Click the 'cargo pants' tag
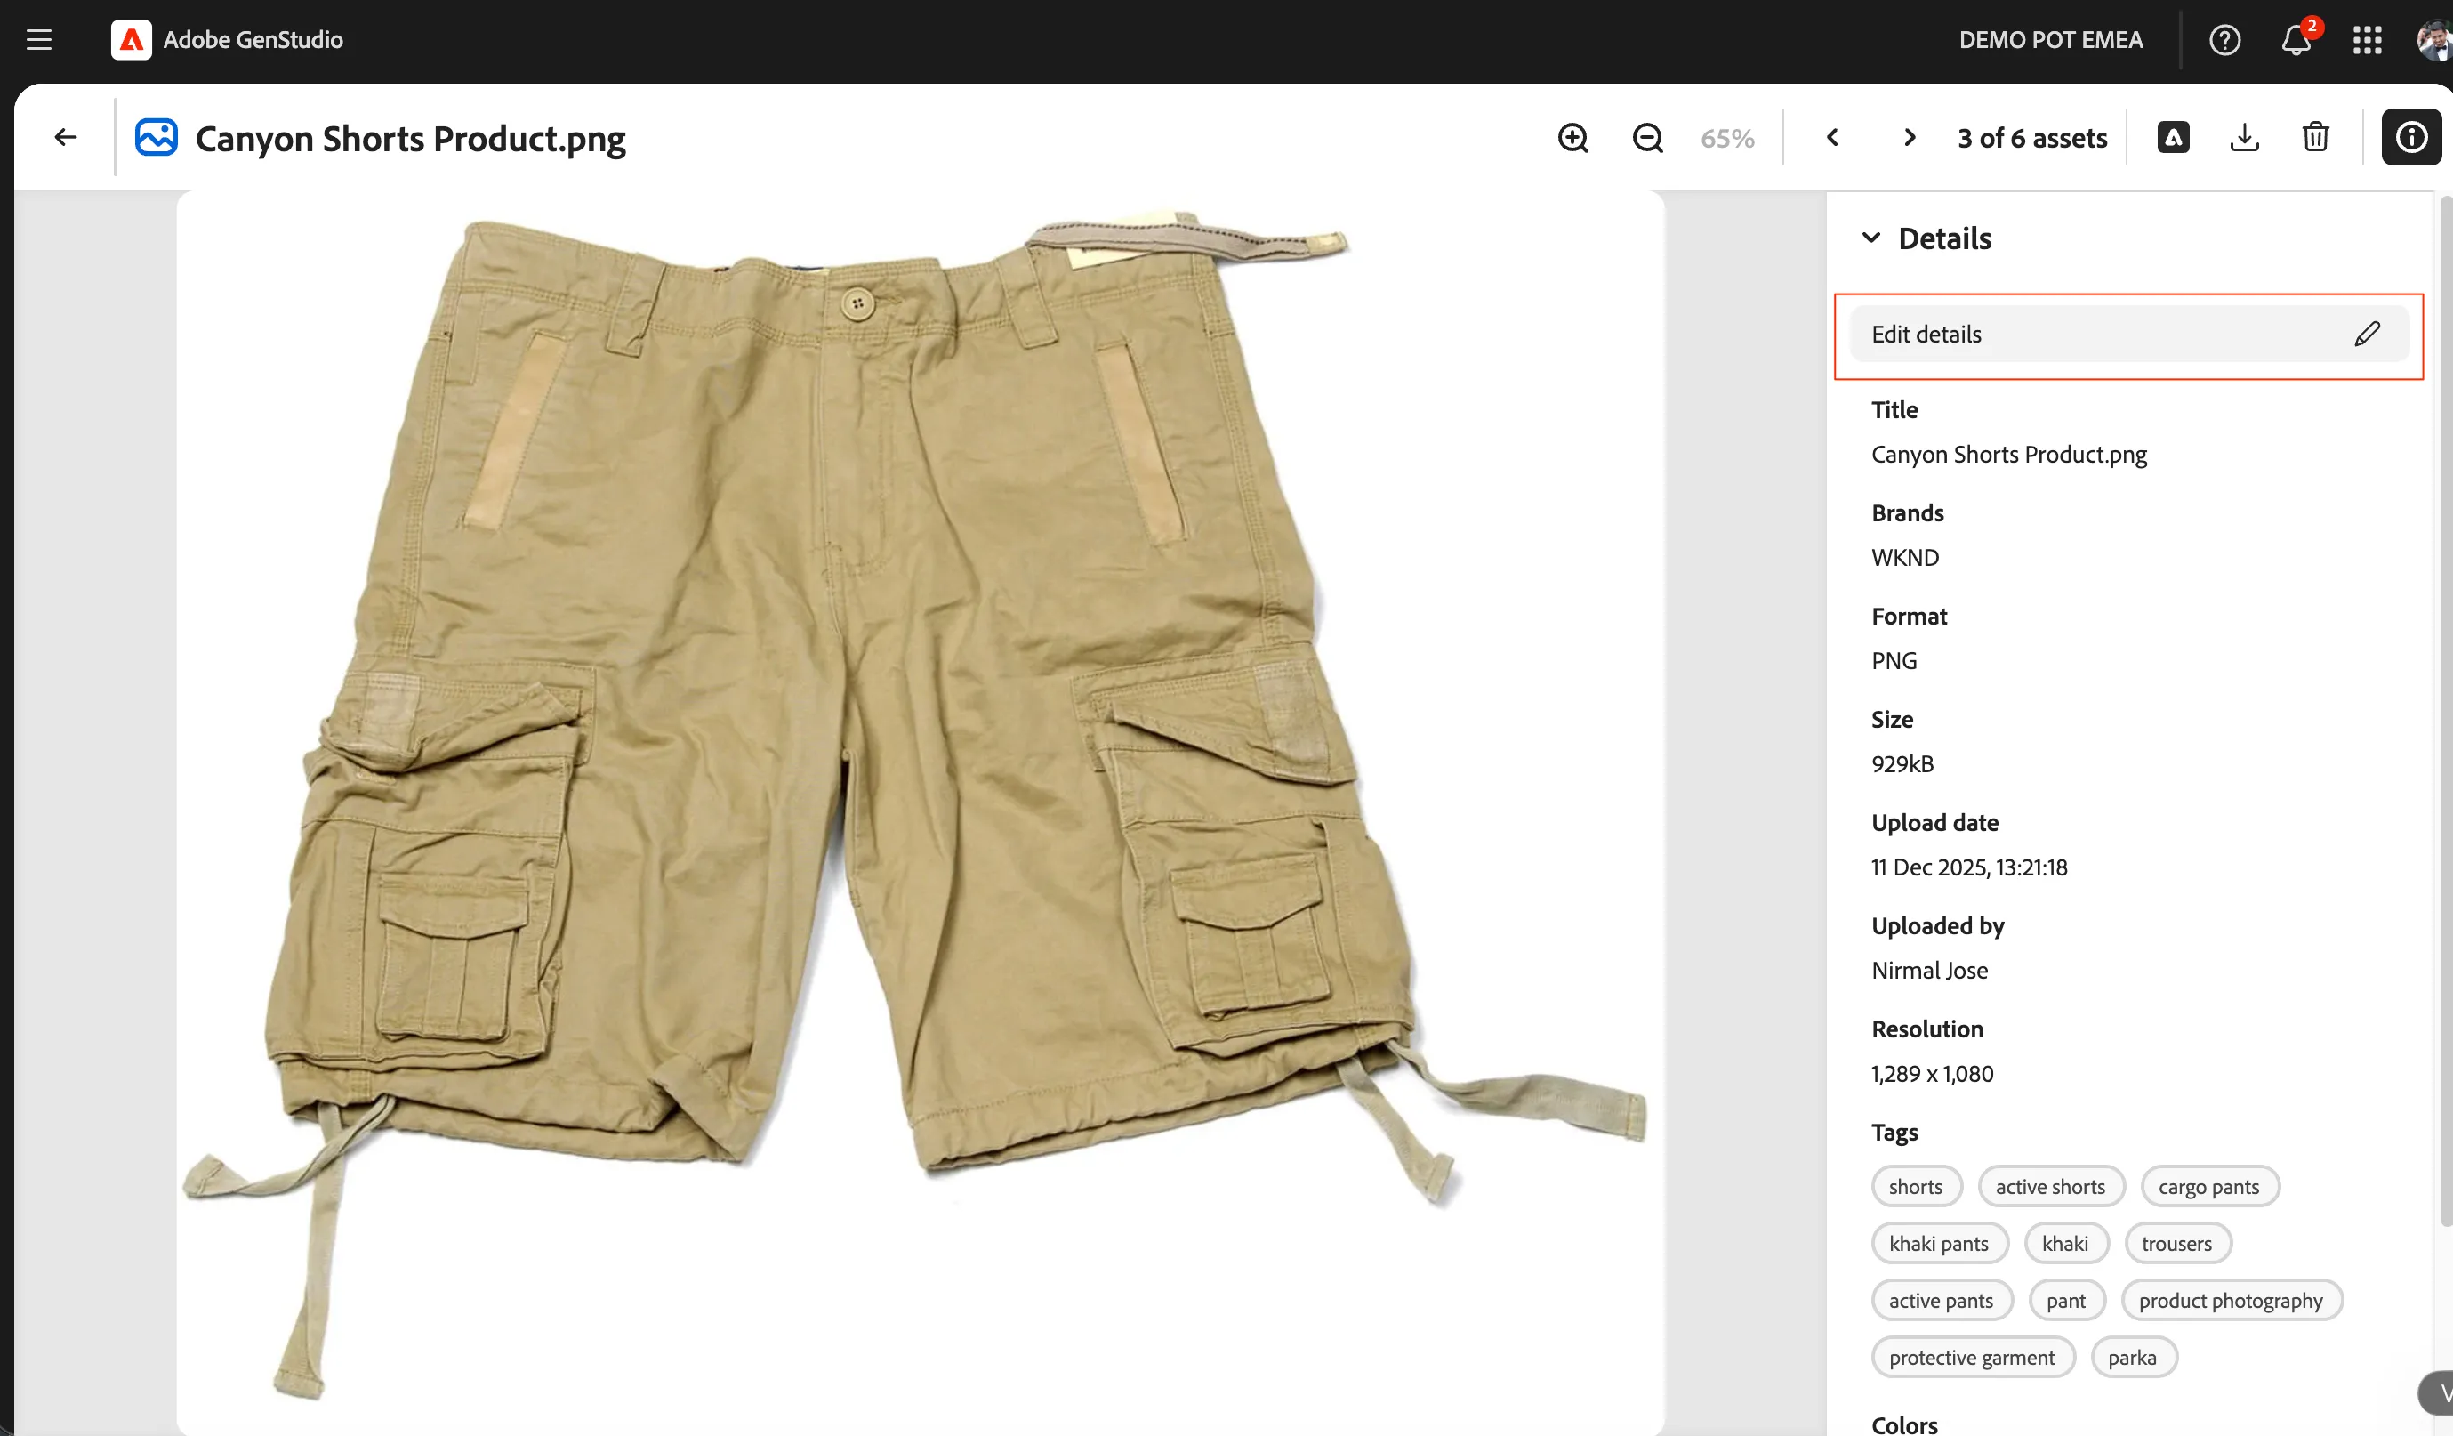The height and width of the screenshot is (1436, 2453). [2208, 1186]
